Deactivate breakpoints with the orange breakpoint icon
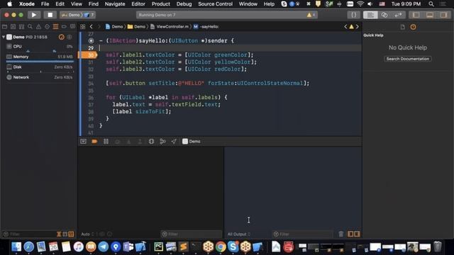 [94, 142]
